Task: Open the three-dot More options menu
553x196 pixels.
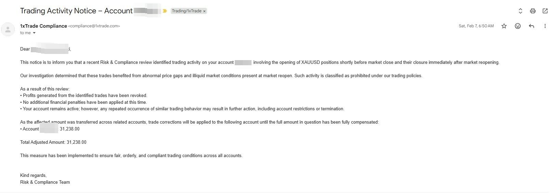Action: pos(545,26)
